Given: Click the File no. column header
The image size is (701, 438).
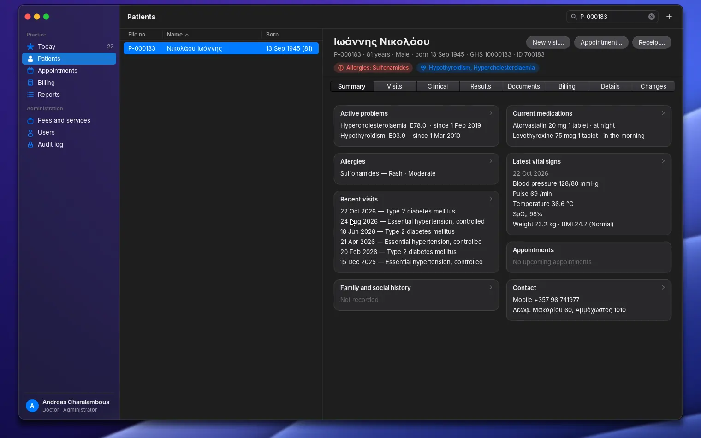Looking at the screenshot, I should click(x=143, y=35).
